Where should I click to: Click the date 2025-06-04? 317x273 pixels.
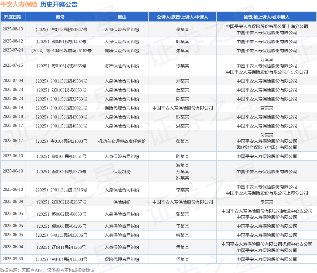pos(13,247)
